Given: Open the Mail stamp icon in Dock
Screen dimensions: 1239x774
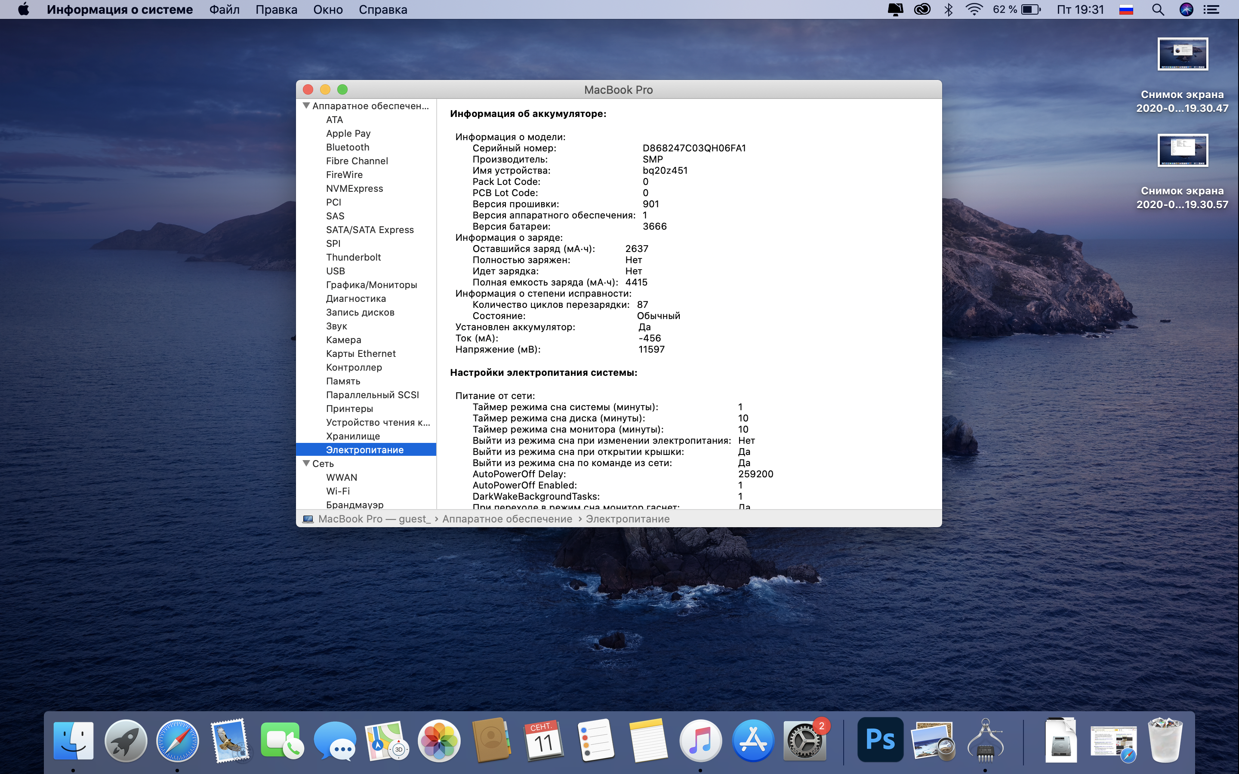Looking at the screenshot, I should [x=229, y=740].
